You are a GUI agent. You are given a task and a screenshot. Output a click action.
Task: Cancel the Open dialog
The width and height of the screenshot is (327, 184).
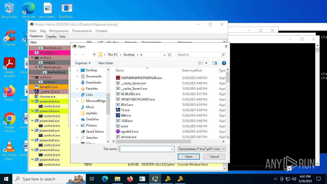point(214,157)
